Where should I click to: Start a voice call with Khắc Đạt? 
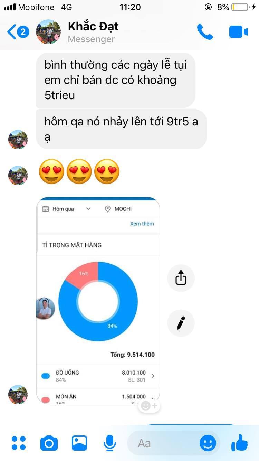click(x=205, y=32)
